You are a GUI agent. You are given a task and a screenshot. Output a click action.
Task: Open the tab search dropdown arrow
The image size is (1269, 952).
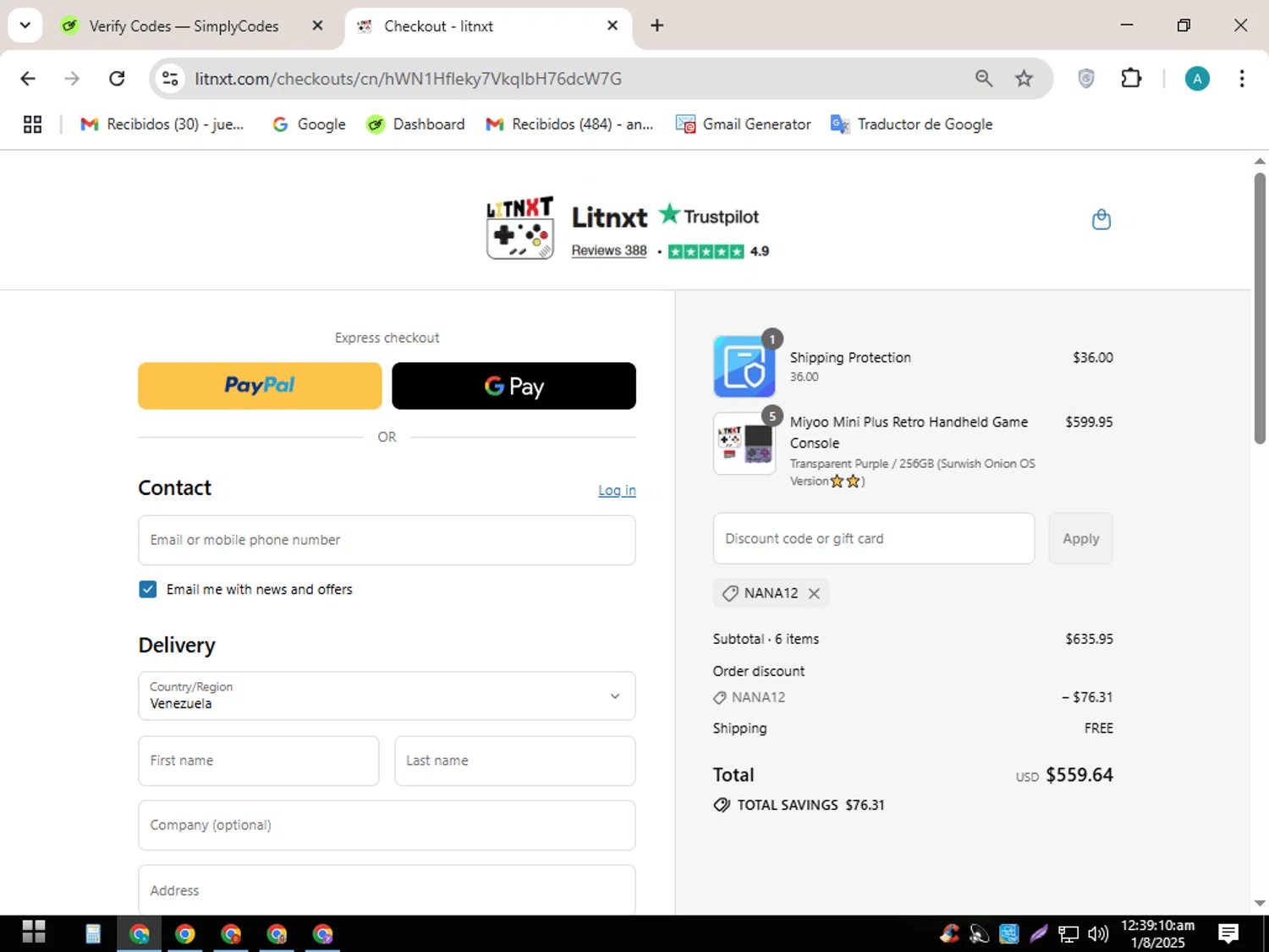click(25, 25)
